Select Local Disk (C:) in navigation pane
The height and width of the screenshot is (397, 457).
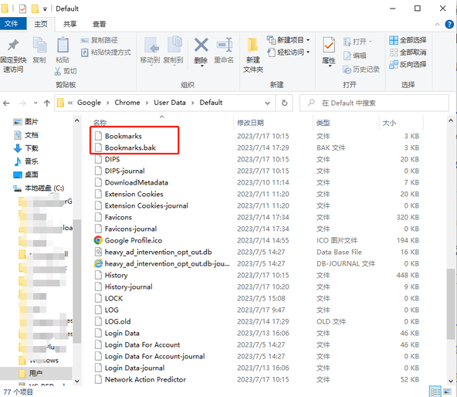point(39,188)
